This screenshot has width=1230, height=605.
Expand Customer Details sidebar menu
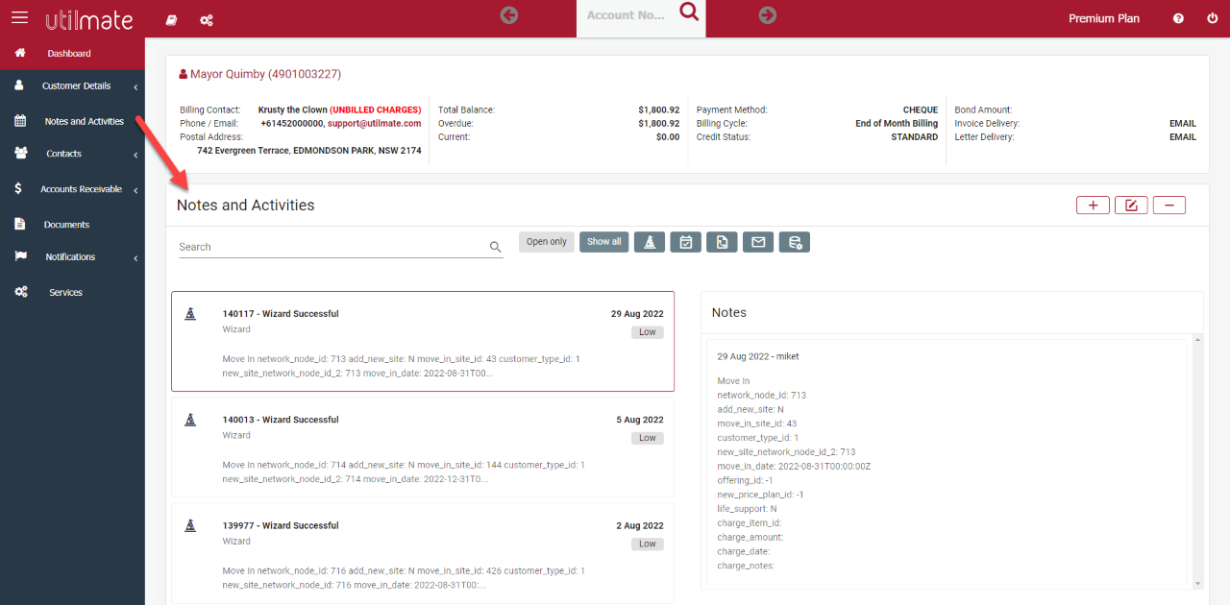pos(76,86)
